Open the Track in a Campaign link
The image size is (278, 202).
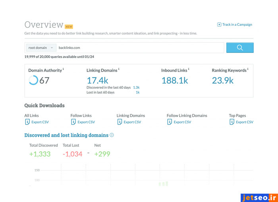coord(237,25)
